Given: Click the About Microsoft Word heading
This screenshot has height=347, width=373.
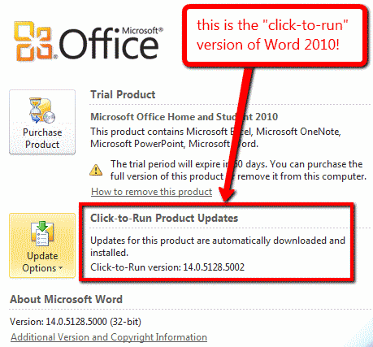Looking at the screenshot, I should point(66,299).
